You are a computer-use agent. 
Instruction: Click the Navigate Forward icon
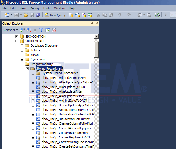point(149,15)
